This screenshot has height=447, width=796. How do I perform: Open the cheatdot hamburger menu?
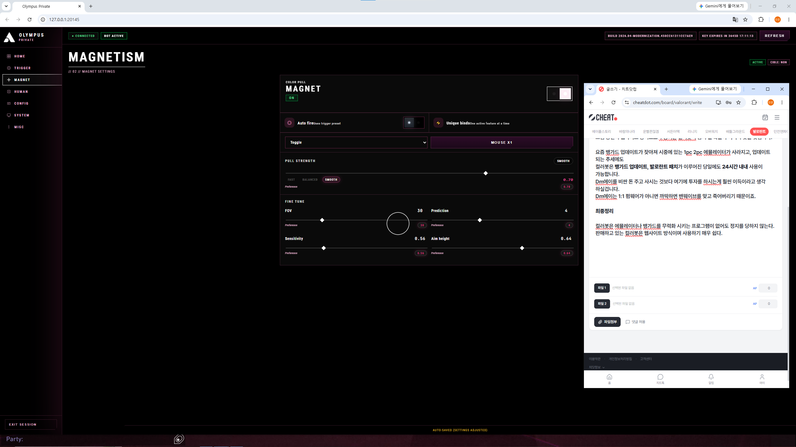coord(777,117)
